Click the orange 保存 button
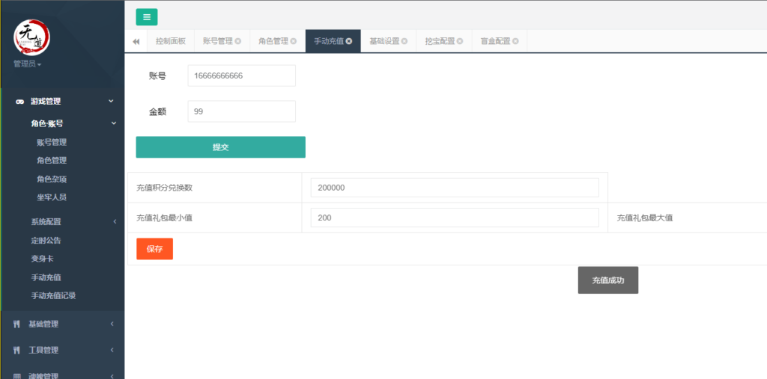This screenshot has width=767, height=379. tap(154, 249)
